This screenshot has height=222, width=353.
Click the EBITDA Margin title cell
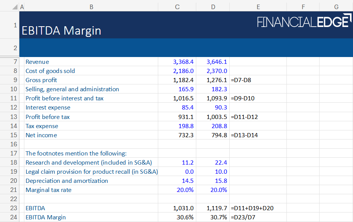pyautogui.click(x=62, y=30)
